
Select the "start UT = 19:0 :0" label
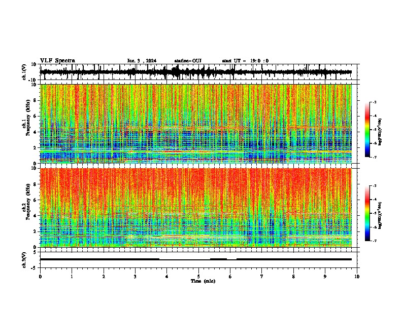(x=245, y=61)
